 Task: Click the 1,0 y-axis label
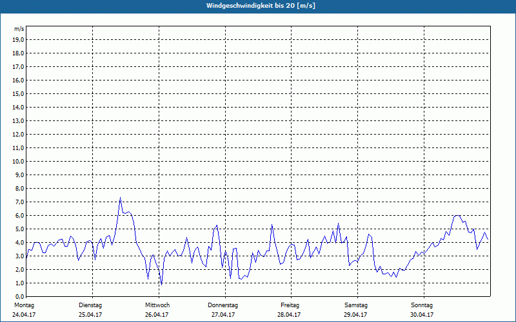point(20,283)
